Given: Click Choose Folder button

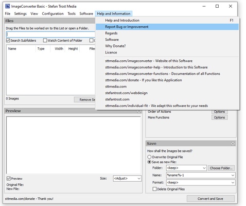Looking at the screenshot, I should pos(221,168).
